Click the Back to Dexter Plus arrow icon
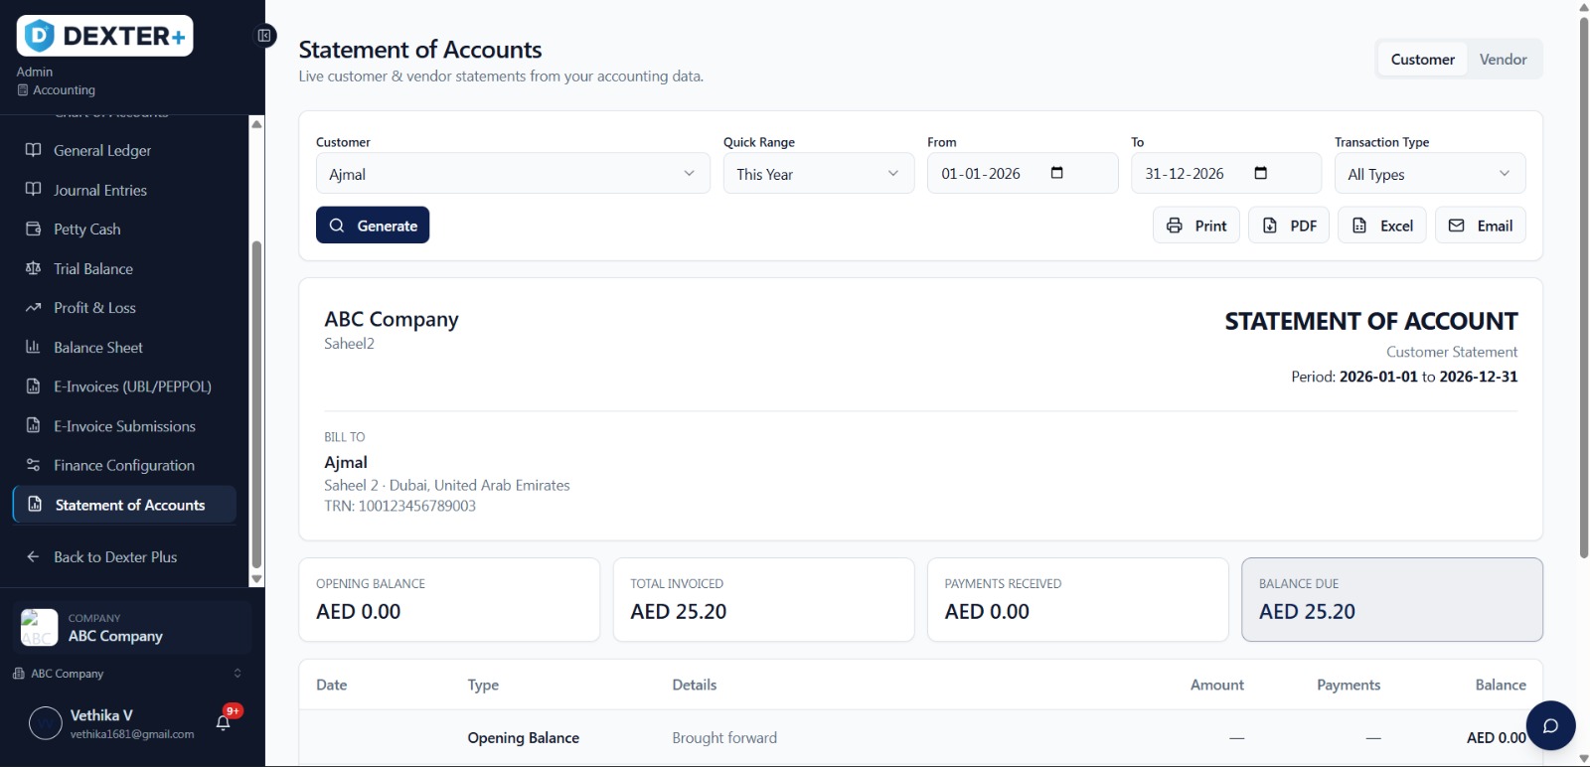 coord(33,557)
